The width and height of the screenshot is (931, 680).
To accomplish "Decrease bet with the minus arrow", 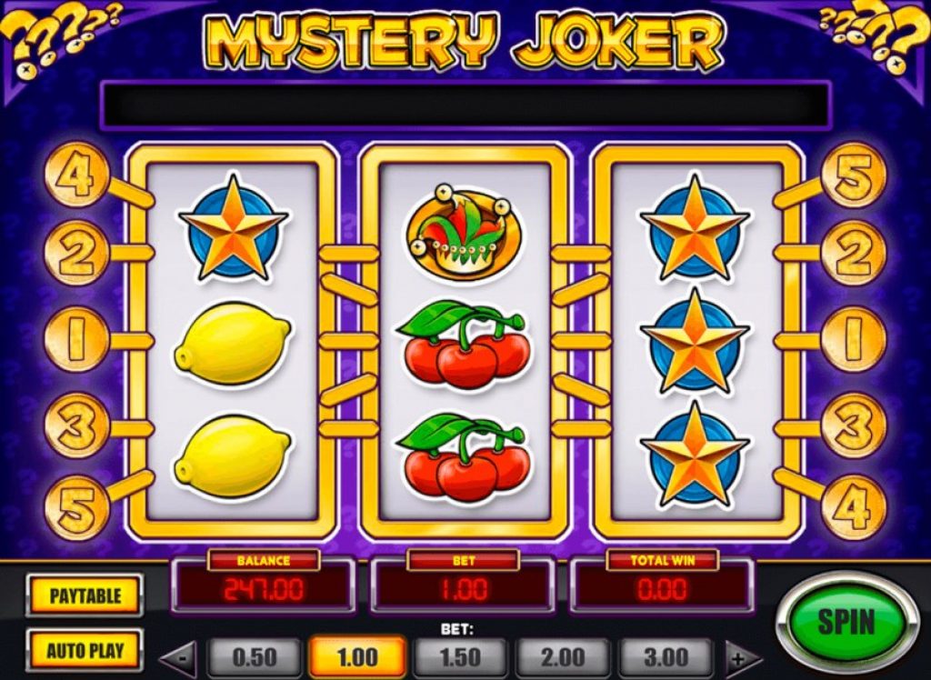I will coord(181,659).
